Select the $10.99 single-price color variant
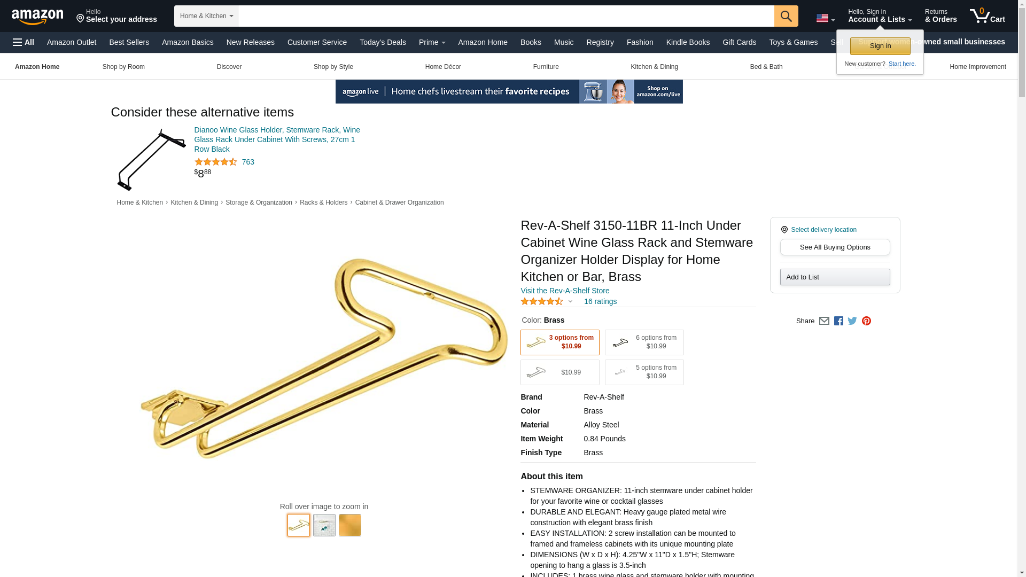Image resolution: width=1026 pixels, height=577 pixels. point(559,372)
